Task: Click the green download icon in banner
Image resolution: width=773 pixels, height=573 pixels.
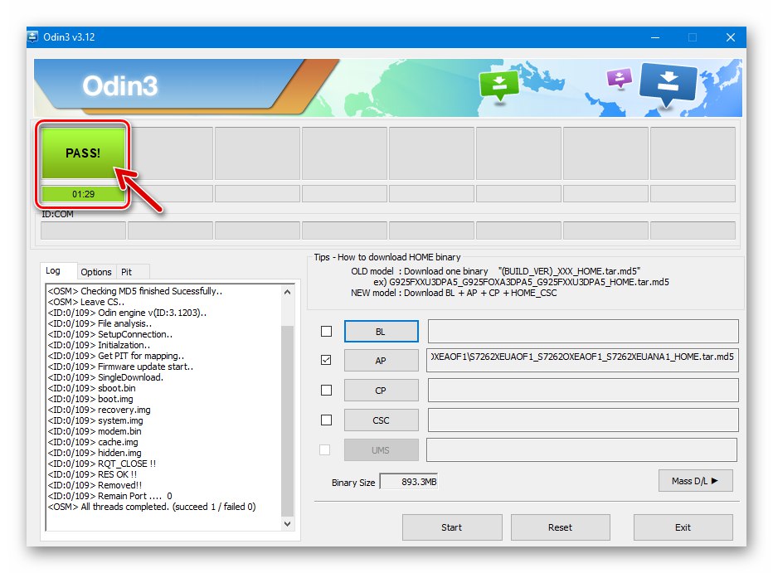Action: tap(499, 85)
